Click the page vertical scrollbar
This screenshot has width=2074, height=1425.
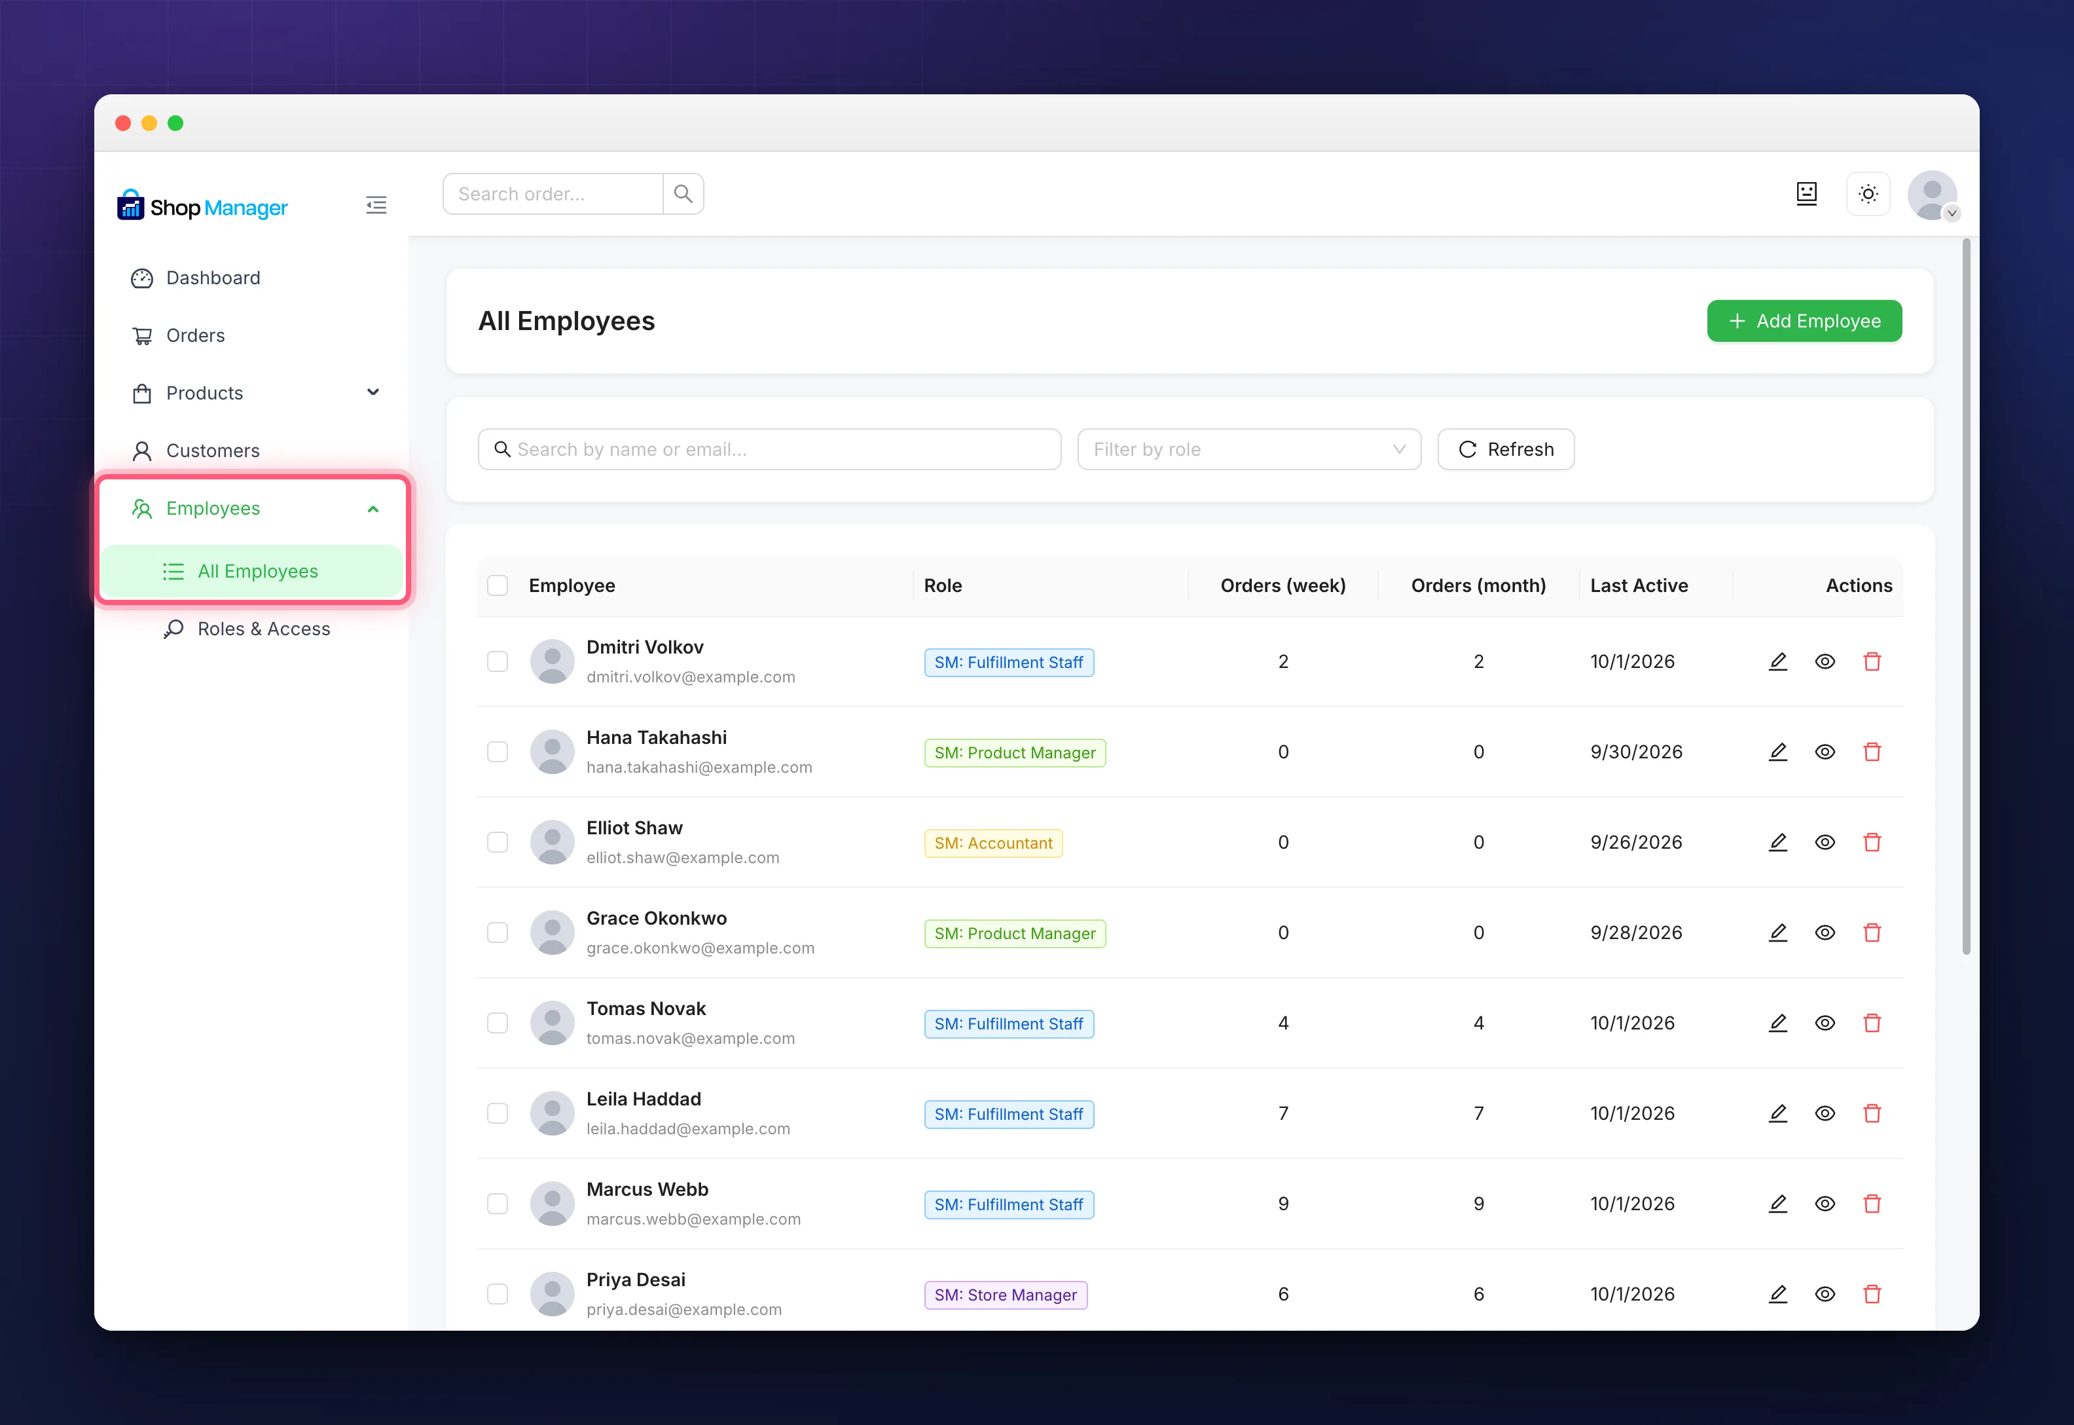tap(1966, 597)
